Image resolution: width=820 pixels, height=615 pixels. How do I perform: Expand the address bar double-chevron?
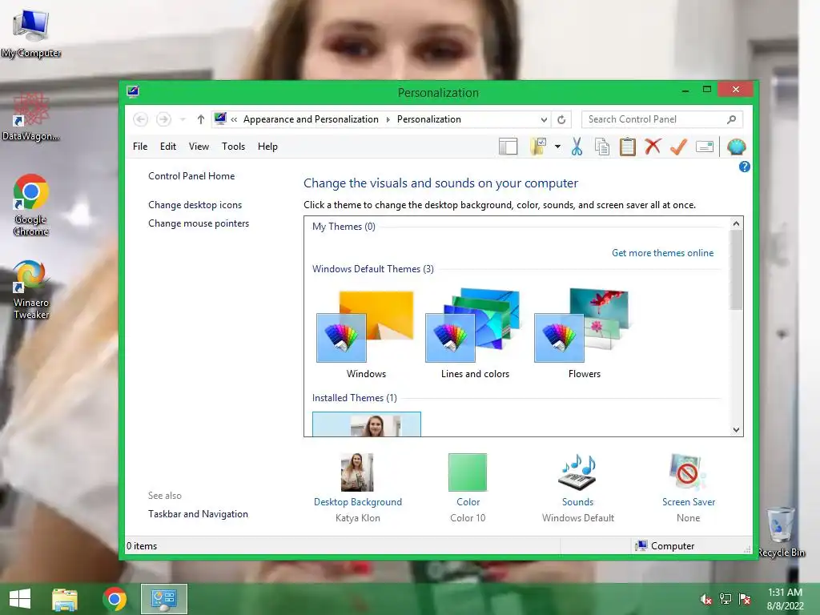point(234,120)
